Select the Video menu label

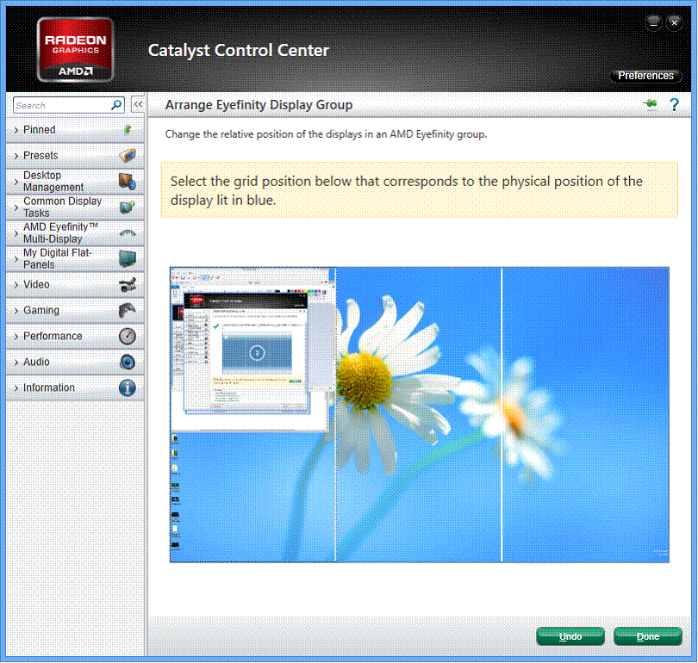click(36, 284)
